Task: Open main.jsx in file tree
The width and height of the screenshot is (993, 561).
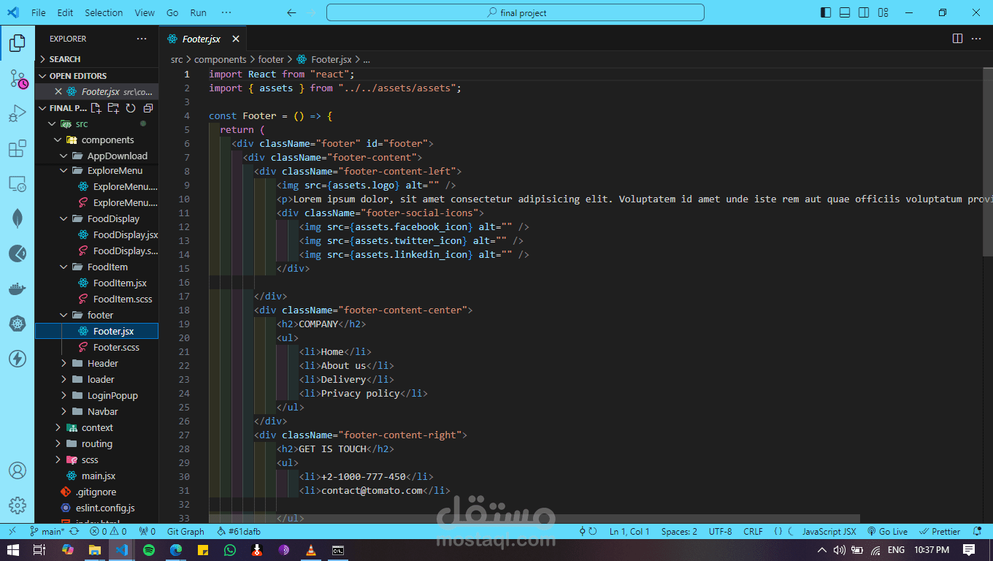Action: [96, 476]
